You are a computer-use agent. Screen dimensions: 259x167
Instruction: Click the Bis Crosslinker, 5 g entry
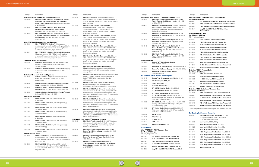point(207,147)
